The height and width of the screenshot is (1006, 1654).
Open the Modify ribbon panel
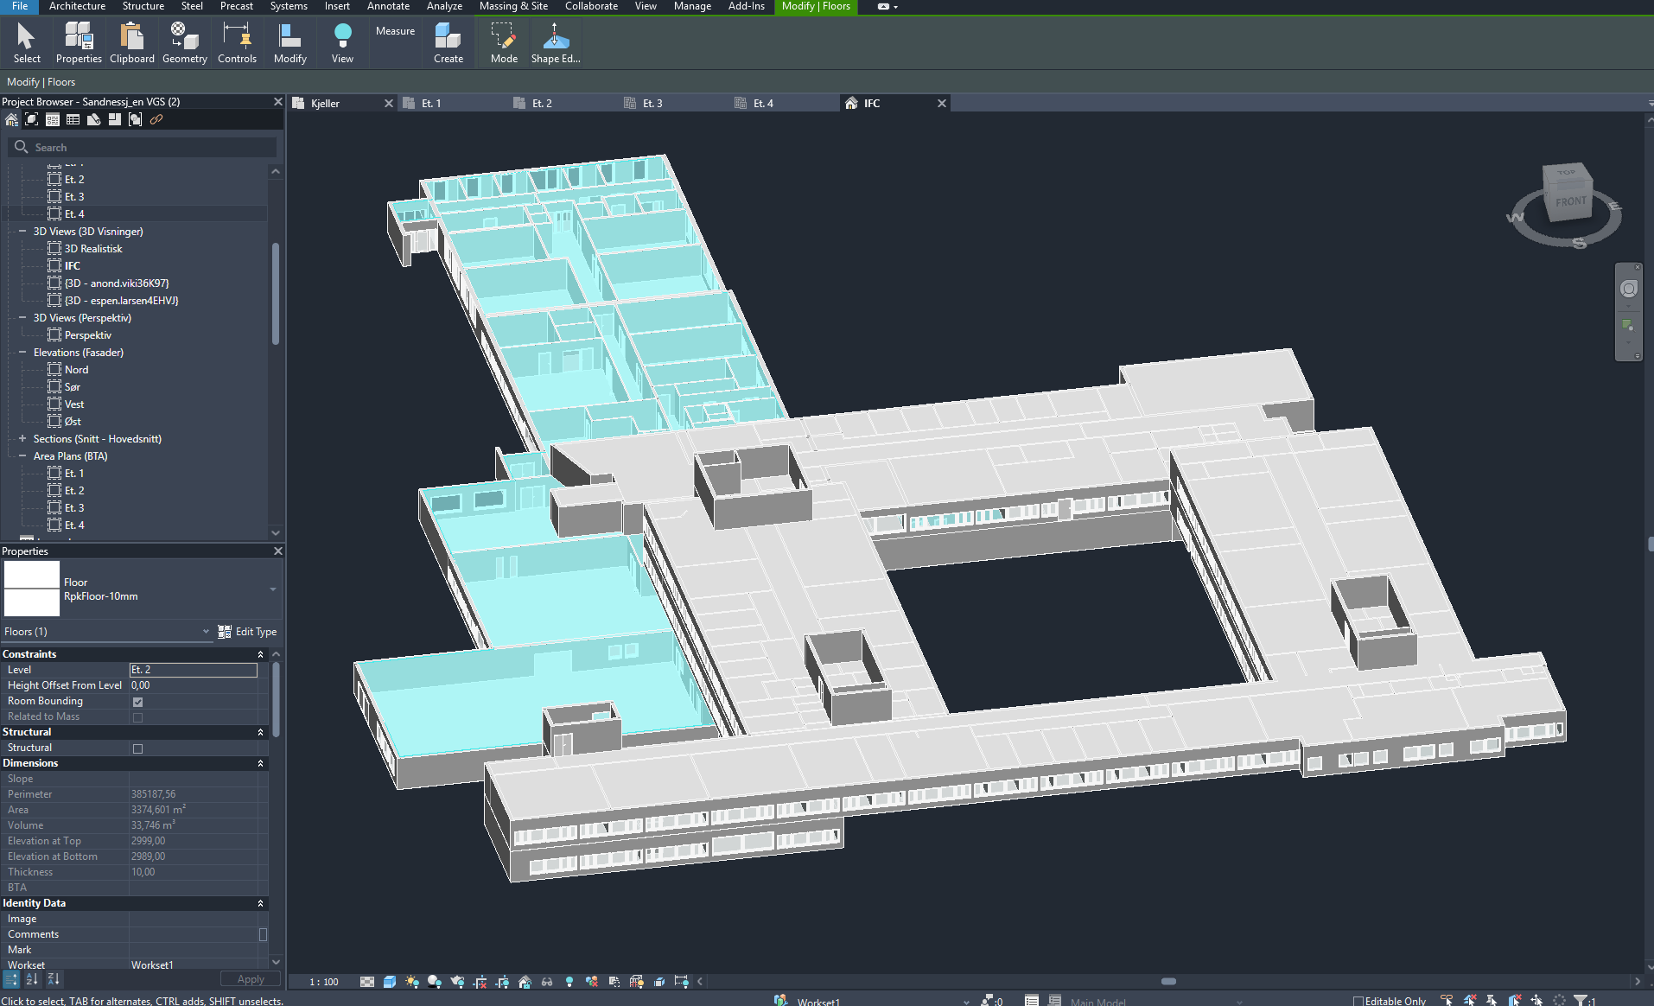290,42
